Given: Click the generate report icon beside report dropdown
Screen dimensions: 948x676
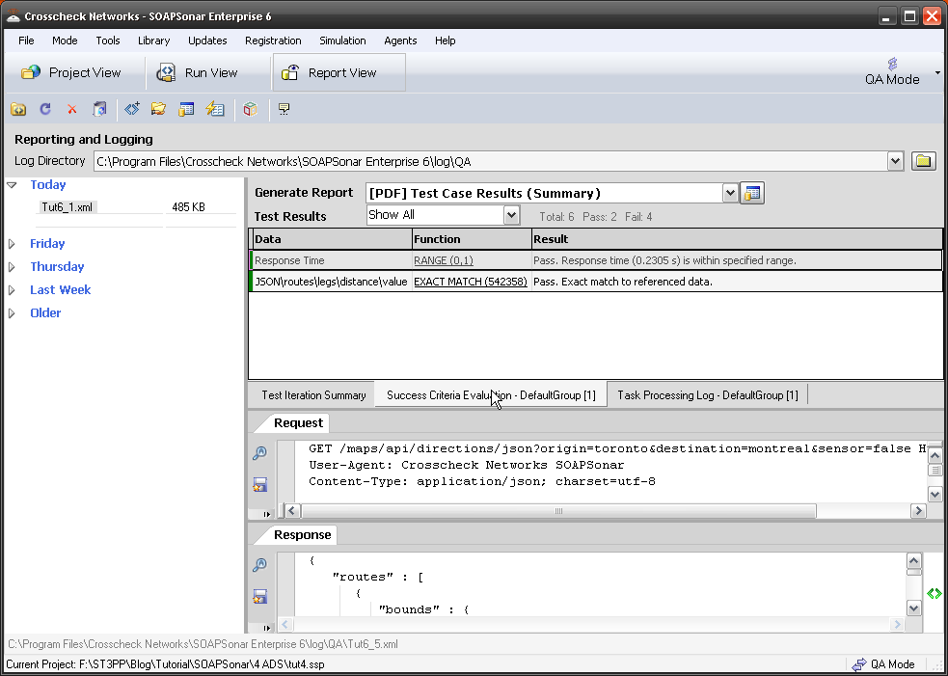Looking at the screenshot, I should coord(752,193).
